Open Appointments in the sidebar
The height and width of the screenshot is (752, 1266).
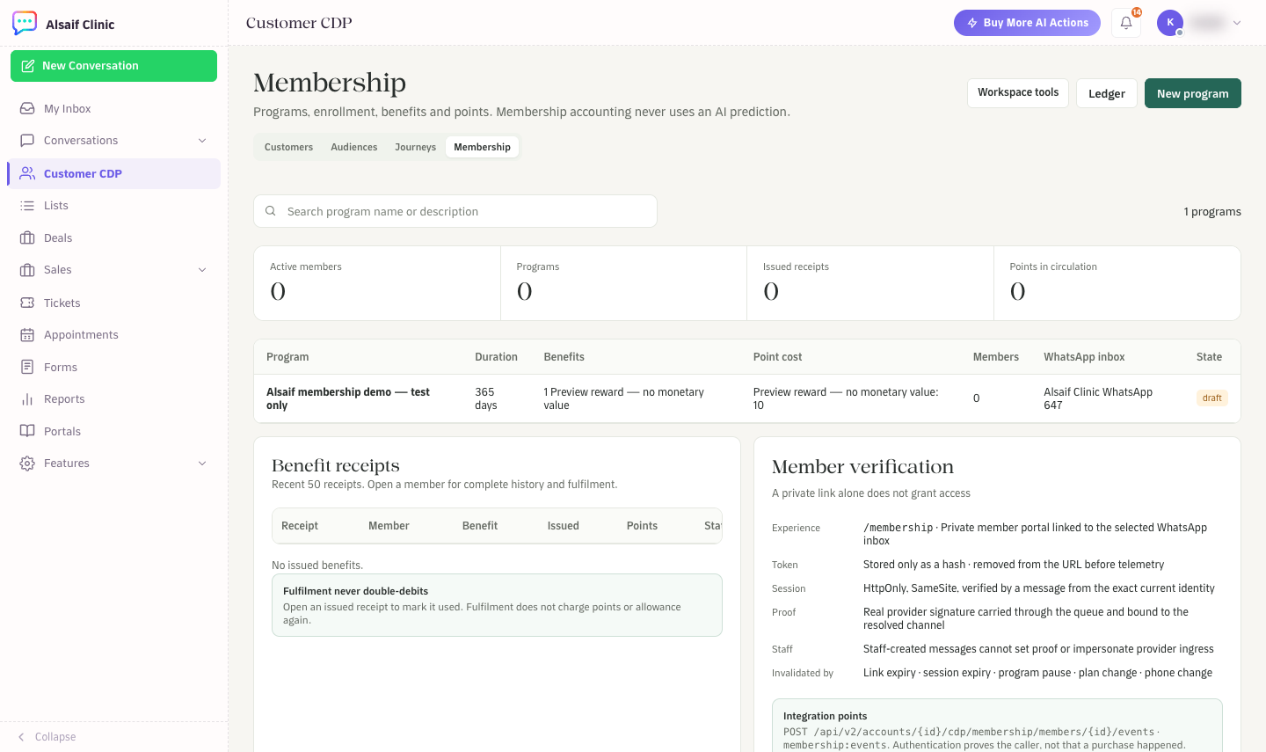(114, 334)
